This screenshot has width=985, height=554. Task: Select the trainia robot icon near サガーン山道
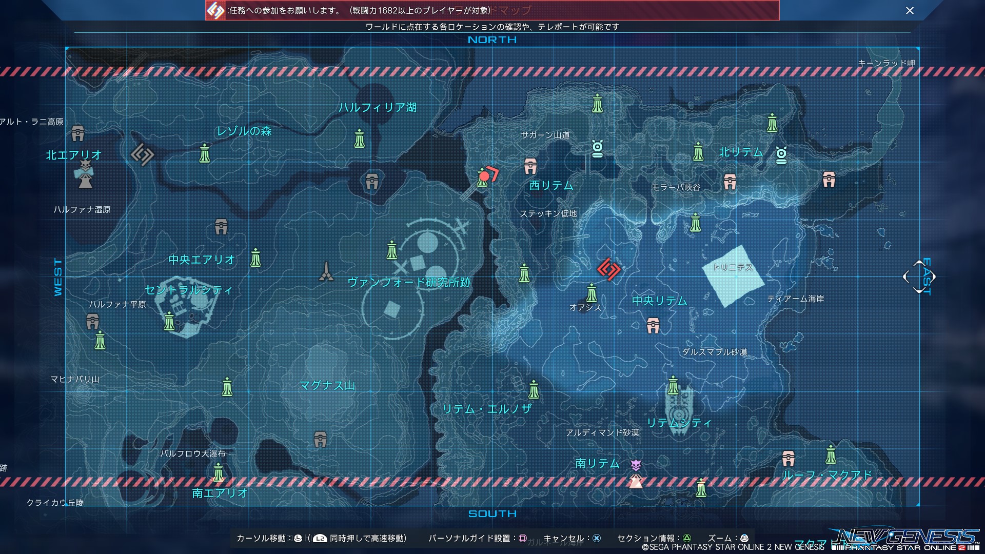(597, 149)
